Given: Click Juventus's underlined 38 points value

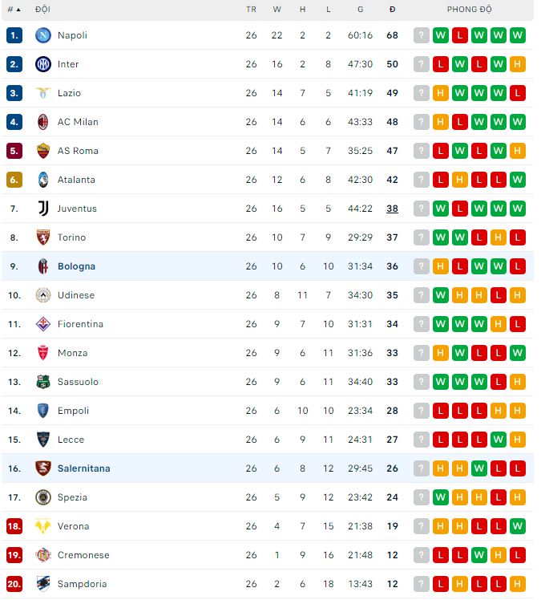Looking at the screenshot, I should click(392, 209).
